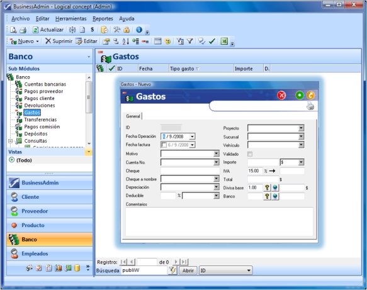Open the Sucursal dropdown
This screenshot has width=367, height=290.
click(302, 137)
